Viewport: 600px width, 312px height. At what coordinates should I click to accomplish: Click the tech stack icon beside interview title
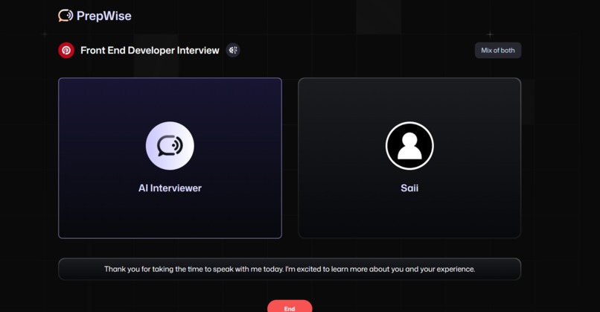coord(233,50)
